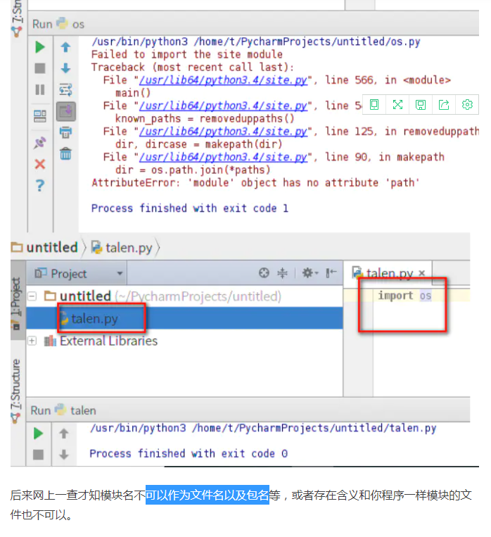
Task: Open site.py link at line 125
Action: [x=223, y=132]
